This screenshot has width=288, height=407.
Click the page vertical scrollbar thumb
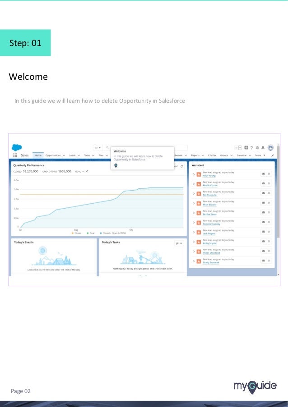(279, 192)
